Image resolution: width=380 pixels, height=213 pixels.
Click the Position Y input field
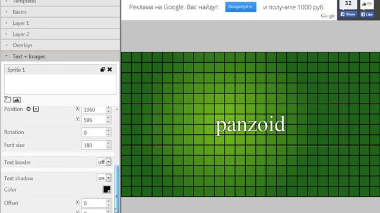pos(94,120)
